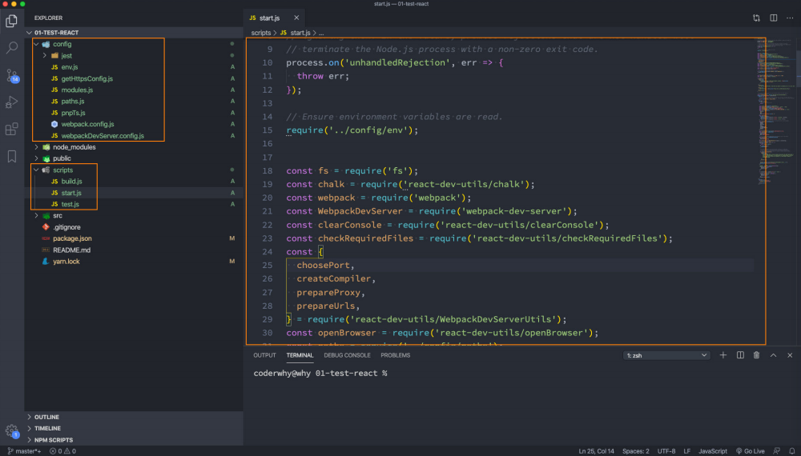801x456 pixels.
Task: Open the Run and Debug view
Action: (12, 102)
